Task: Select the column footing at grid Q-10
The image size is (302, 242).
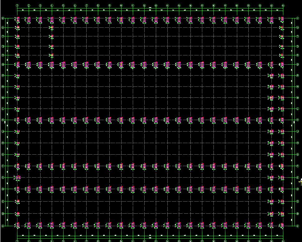Action: (x=121, y=65)
